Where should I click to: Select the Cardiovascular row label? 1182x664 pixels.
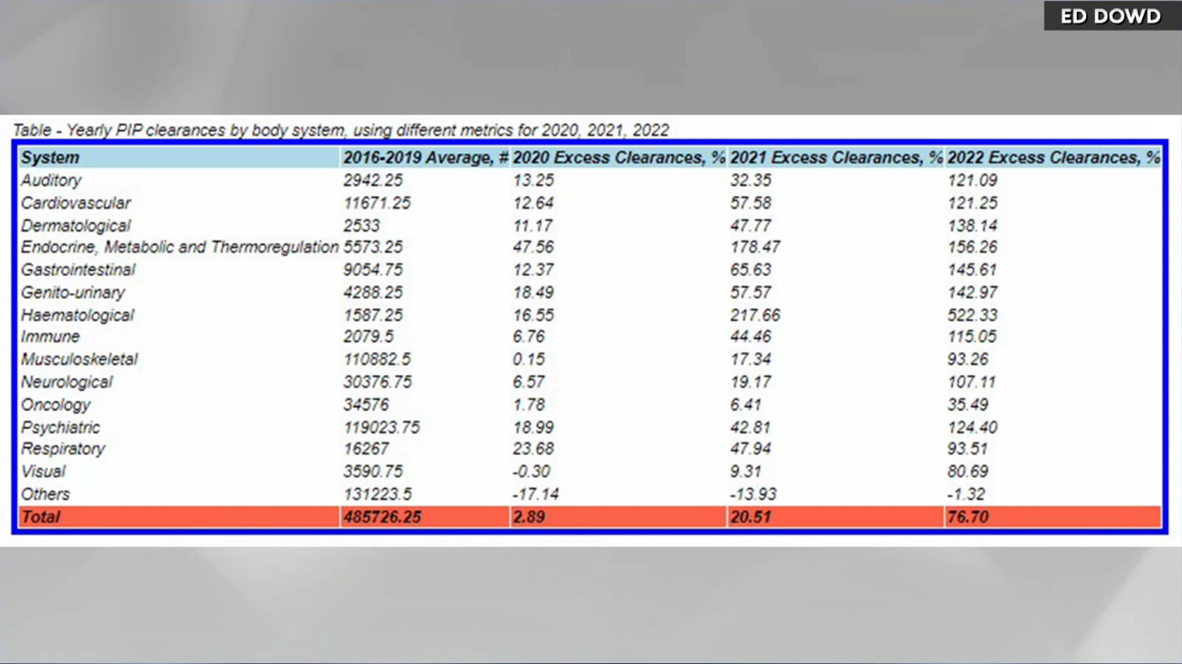click(76, 203)
